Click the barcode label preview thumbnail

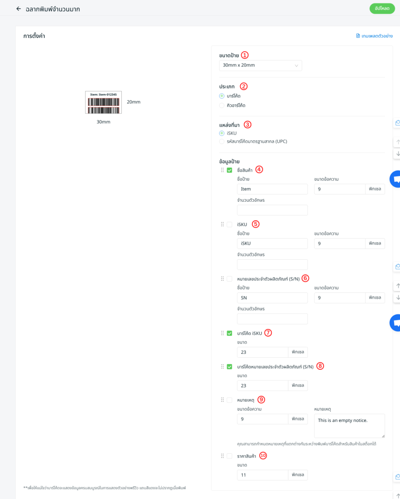click(x=103, y=102)
